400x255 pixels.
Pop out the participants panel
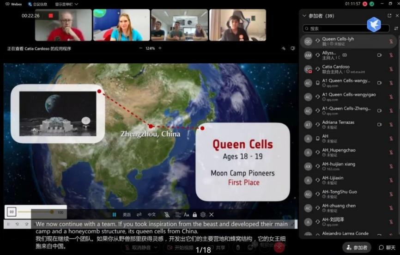click(389, 16)
